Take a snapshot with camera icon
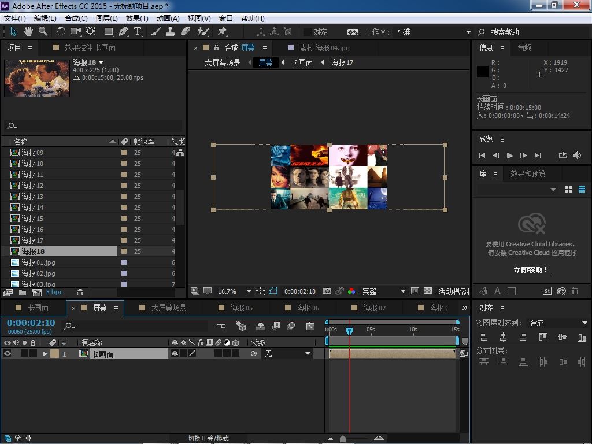 tap(327, 291)
